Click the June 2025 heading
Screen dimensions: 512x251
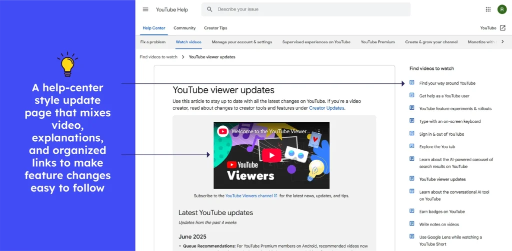click(x=192, y=237)
